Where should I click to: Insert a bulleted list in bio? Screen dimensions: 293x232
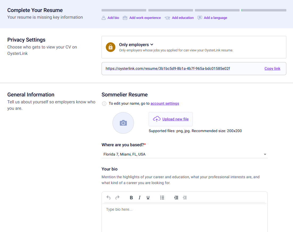(x=162, y=198)
